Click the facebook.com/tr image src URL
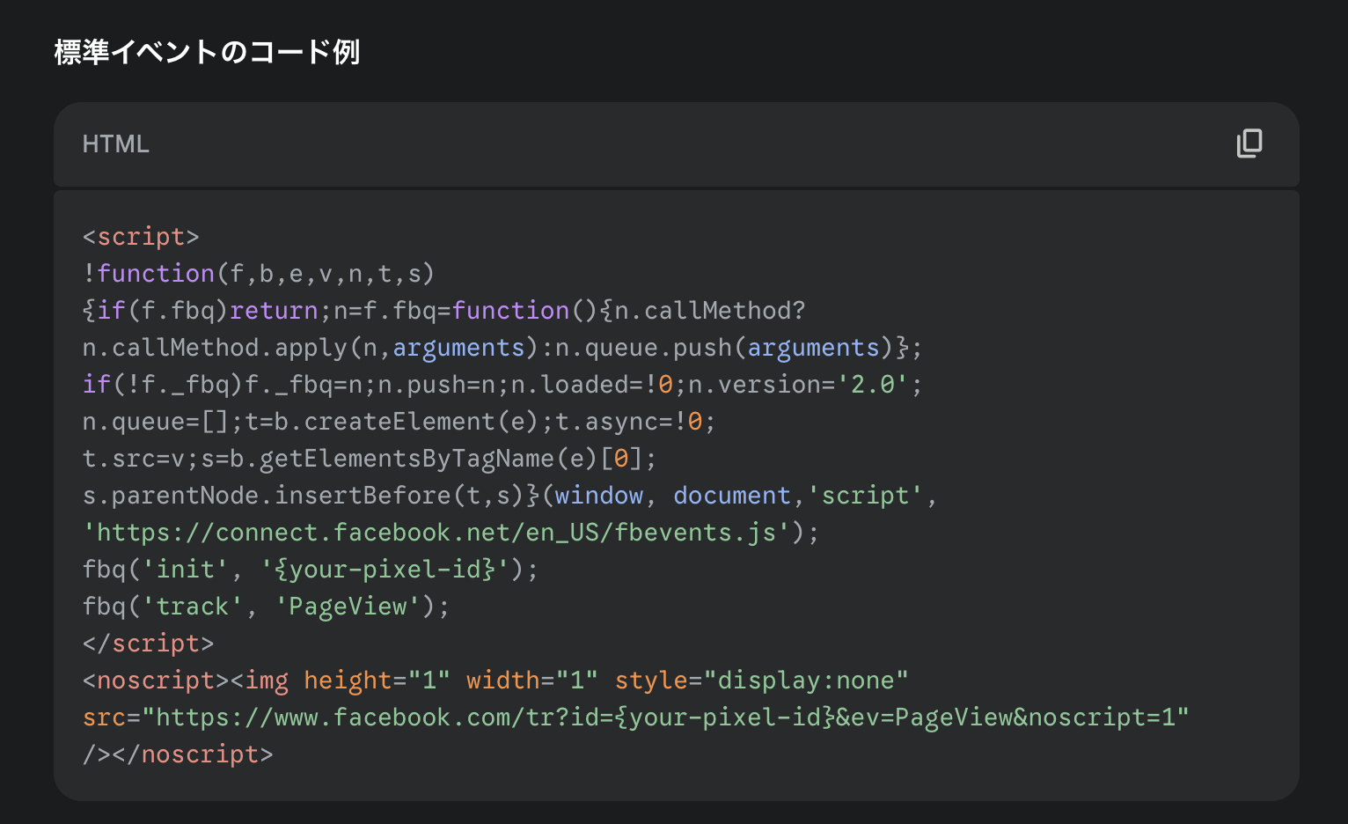Viewport: 1348px width, 824px height. [670, 717]
